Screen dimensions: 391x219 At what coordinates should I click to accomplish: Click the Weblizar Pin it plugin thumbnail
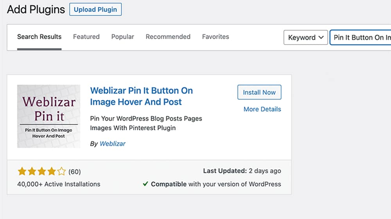[49, 116]
